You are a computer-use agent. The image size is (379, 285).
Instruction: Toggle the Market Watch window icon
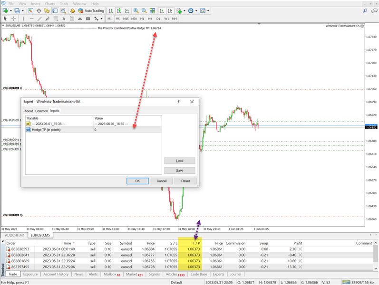(x=30, y=10)
